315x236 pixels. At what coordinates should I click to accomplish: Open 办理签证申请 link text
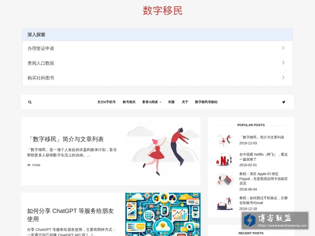(x=41, y=49)
